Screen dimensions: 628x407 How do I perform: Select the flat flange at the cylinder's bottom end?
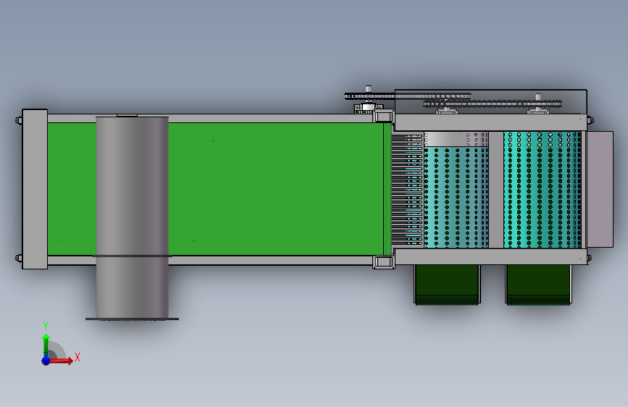point(132,319)
